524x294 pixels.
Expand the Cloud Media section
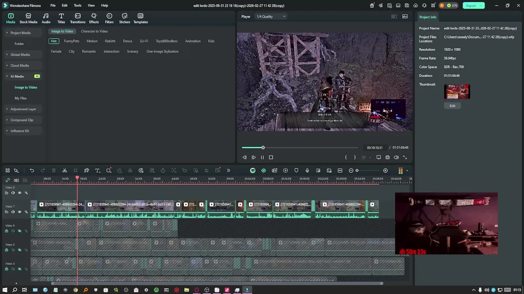7,65
